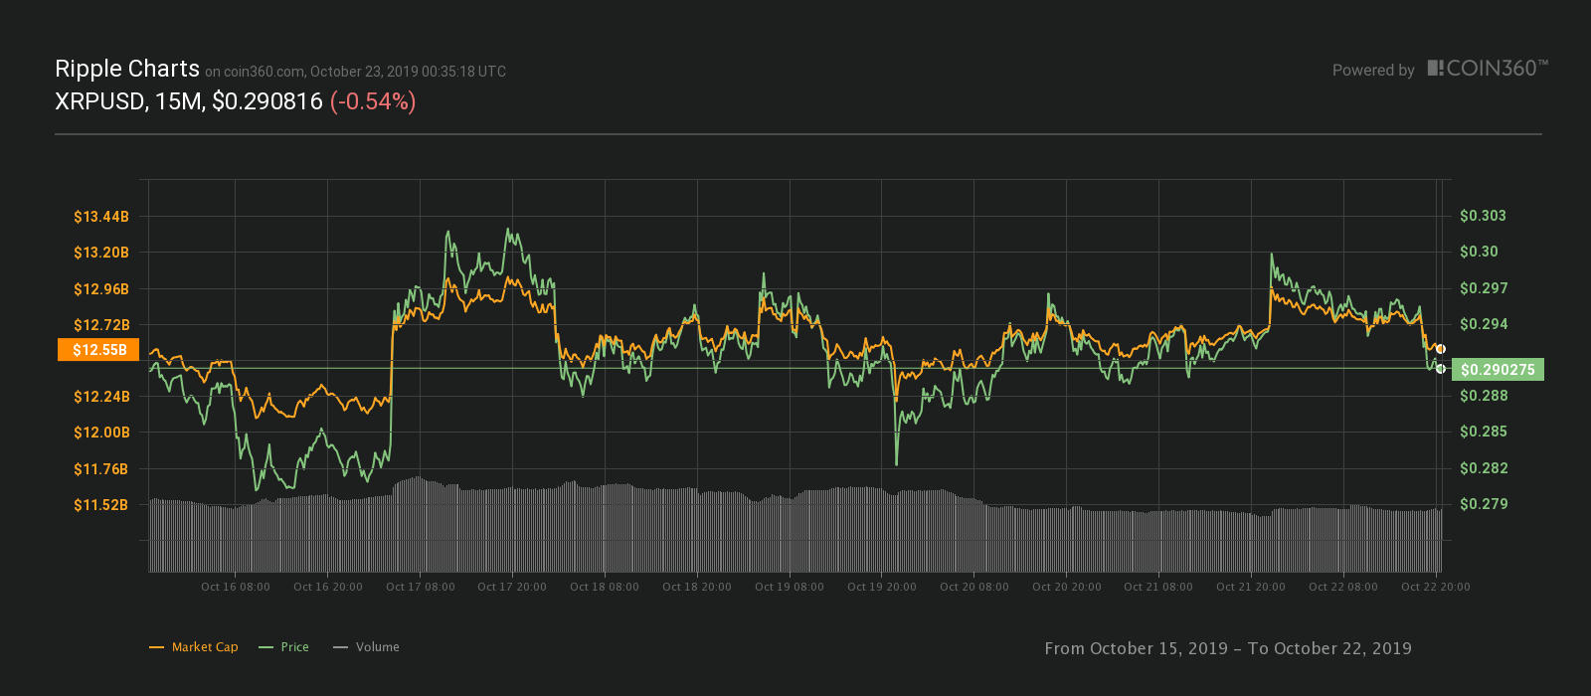
Task: Click the Ripple Charts title
Action: 127,69
